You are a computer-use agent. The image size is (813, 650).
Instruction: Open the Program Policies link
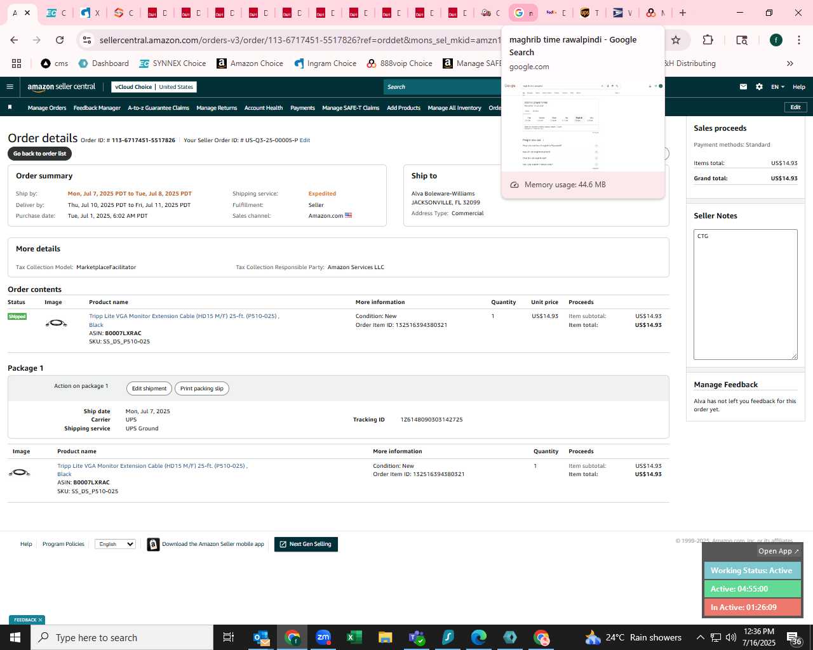pyautogui.click(x=64, y=544)
